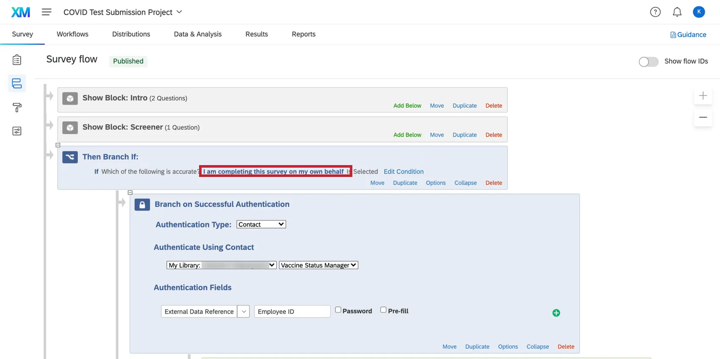Duplicate the Screener block

465,135
